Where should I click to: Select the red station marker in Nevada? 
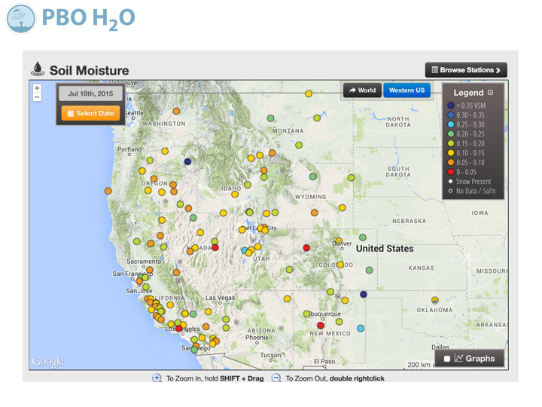[215, 247]
